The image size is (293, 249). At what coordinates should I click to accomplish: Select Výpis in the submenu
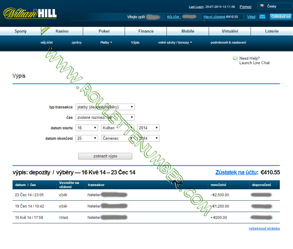[135, 42]
